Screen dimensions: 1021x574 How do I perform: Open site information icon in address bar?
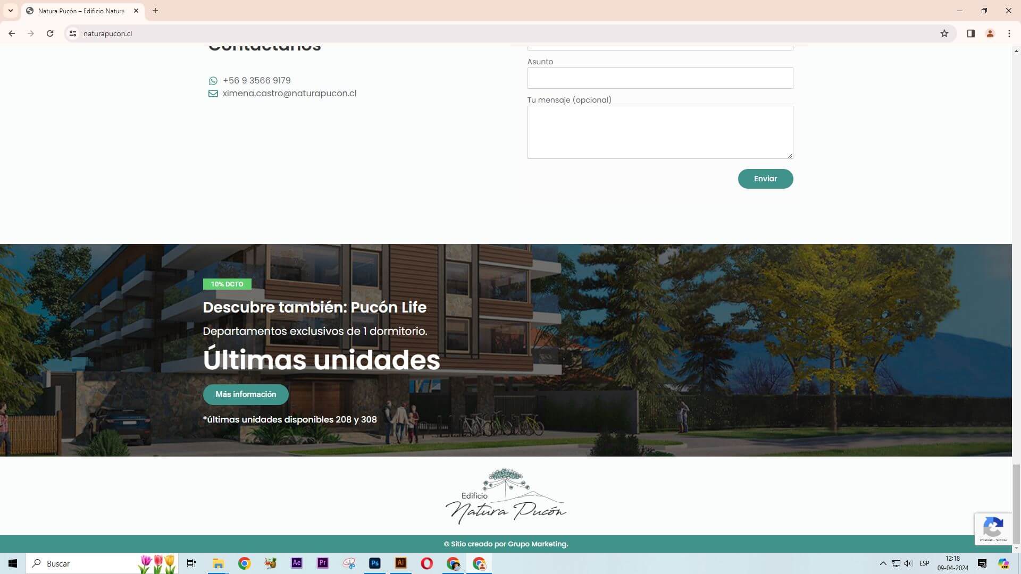point(73,33)
